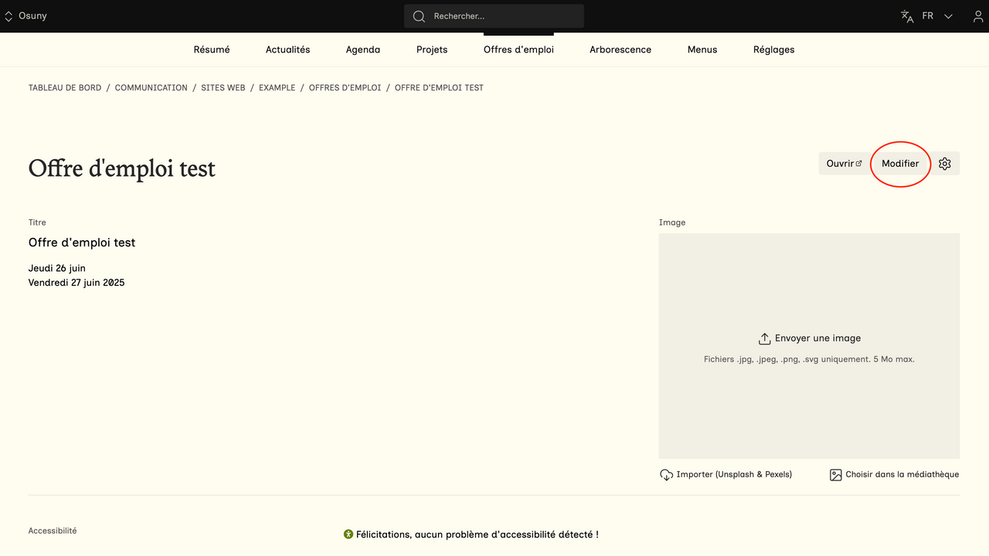Focus the Rechercher search field
The height and width of the screenshot is (556, 989).
tap(502, 16)
